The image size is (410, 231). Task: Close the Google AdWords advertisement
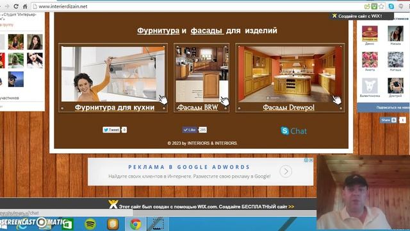(311, 160)
